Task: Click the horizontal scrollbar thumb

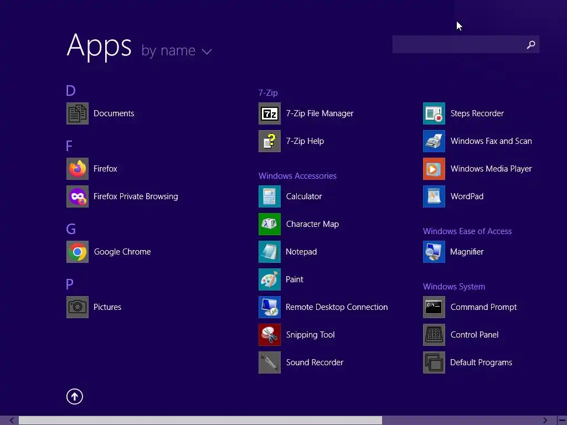Action: click(200, 421)
